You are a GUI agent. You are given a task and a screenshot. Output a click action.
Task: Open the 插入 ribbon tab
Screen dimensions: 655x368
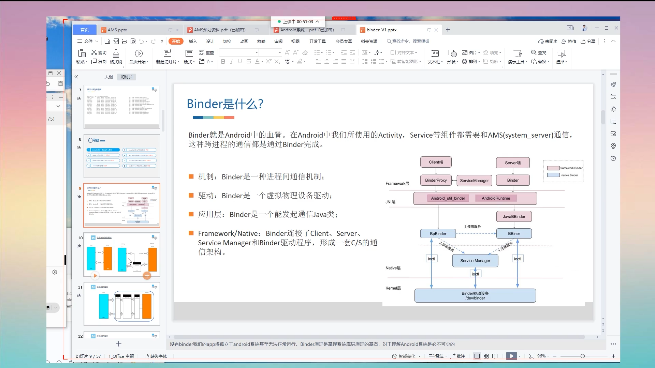click(193, 41)
